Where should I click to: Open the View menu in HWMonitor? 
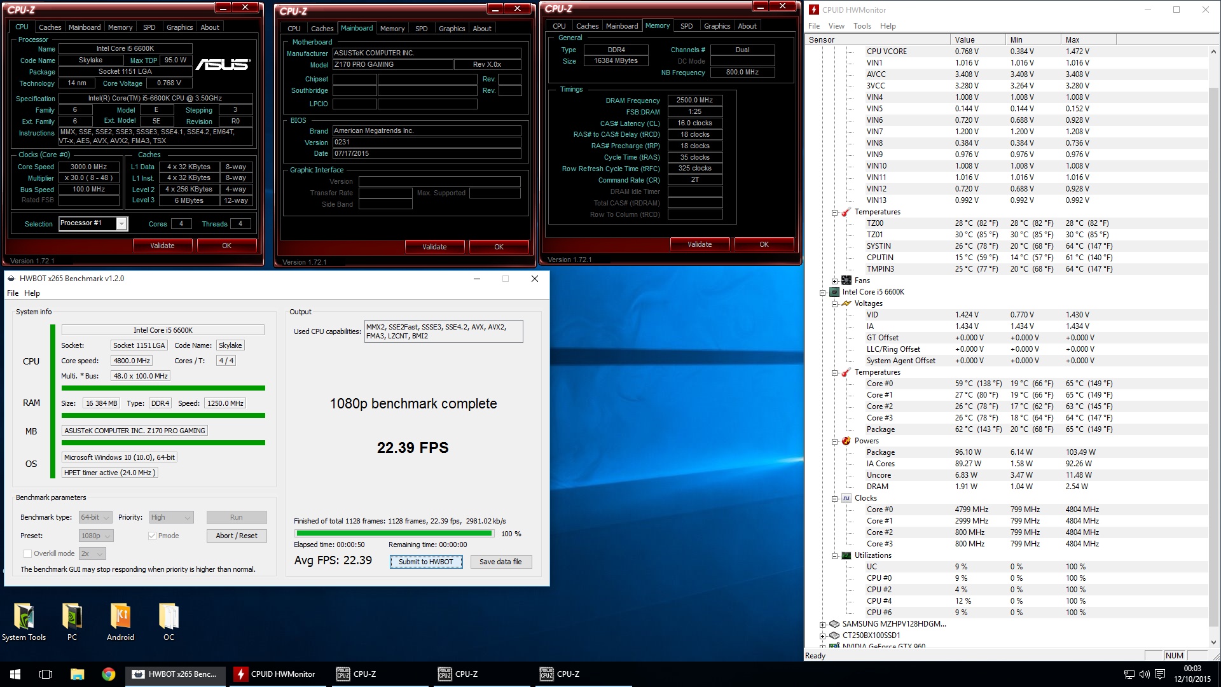[836, 26]
